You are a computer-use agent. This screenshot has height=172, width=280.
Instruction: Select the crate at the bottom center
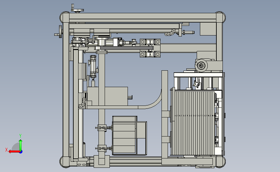tap(130, 136)
